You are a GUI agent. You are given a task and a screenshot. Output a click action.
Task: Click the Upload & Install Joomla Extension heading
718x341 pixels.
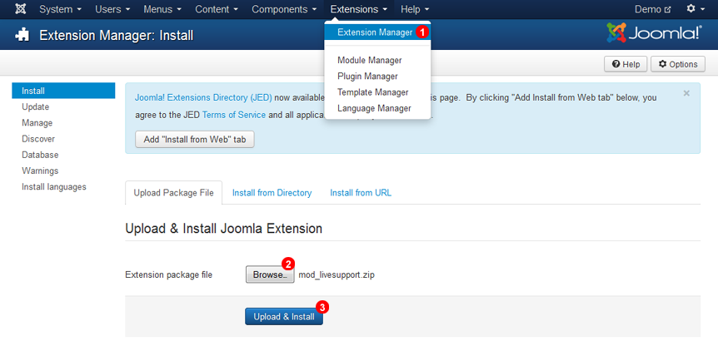(x=224, y=228)
